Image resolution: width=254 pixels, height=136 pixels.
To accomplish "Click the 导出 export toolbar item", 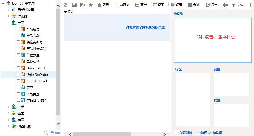I will 212,5.
